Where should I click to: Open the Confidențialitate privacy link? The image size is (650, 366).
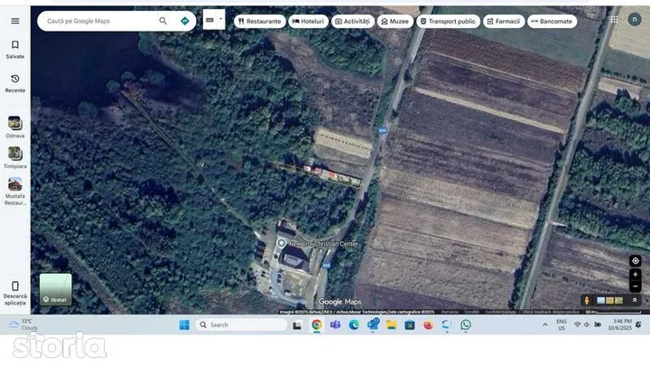tap(500, 312)
